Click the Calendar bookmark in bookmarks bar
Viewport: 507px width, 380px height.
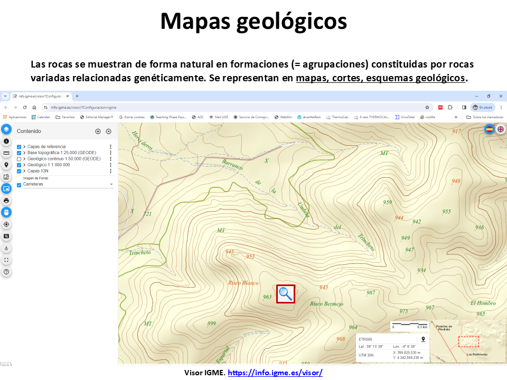click(41, 117)
